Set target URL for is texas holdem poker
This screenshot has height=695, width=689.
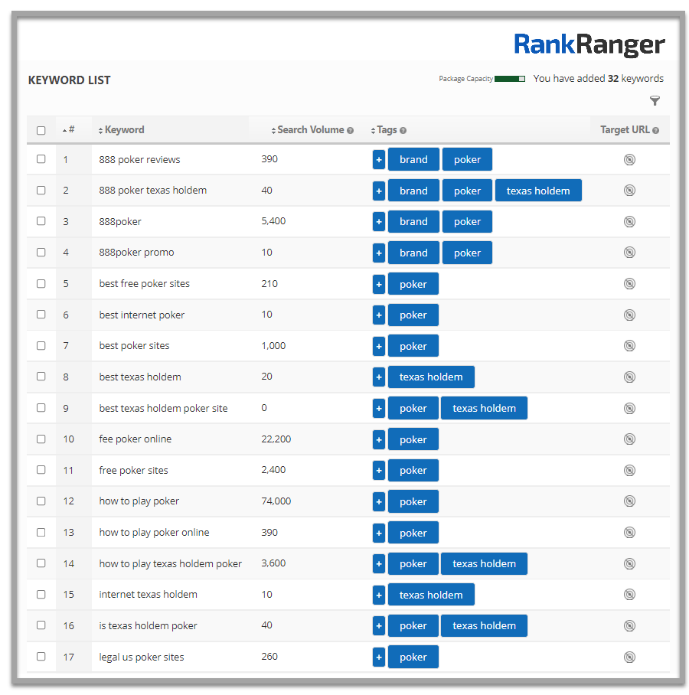coord(629,626)
